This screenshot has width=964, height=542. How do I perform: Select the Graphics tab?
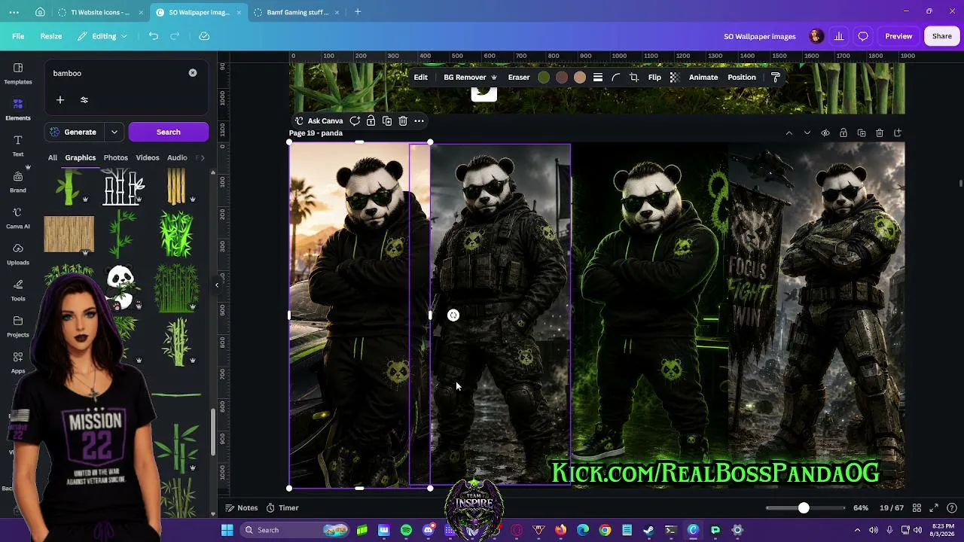[x=81, y=158]
